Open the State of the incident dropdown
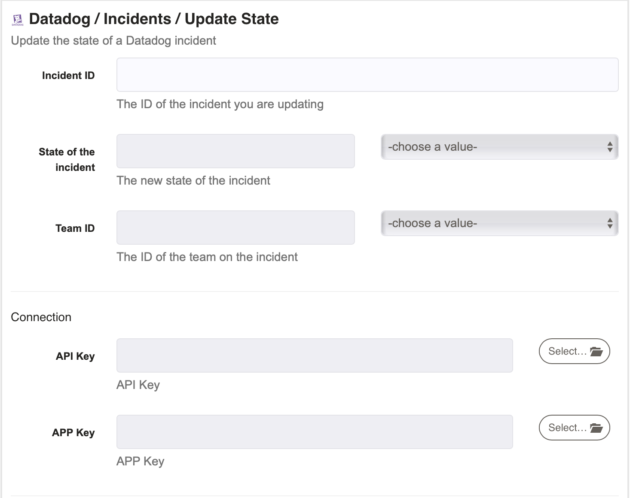Screen dimensions: 630x498 pos(499,147)
